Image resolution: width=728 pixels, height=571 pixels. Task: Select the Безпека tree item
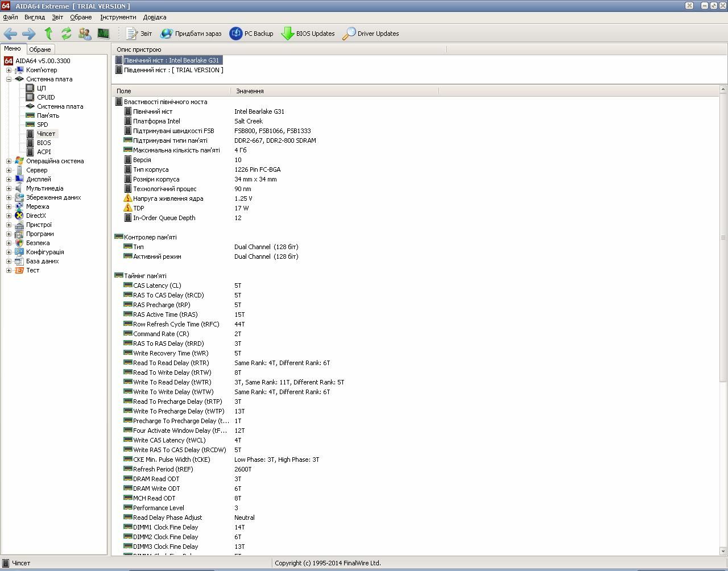click(38, 243)
